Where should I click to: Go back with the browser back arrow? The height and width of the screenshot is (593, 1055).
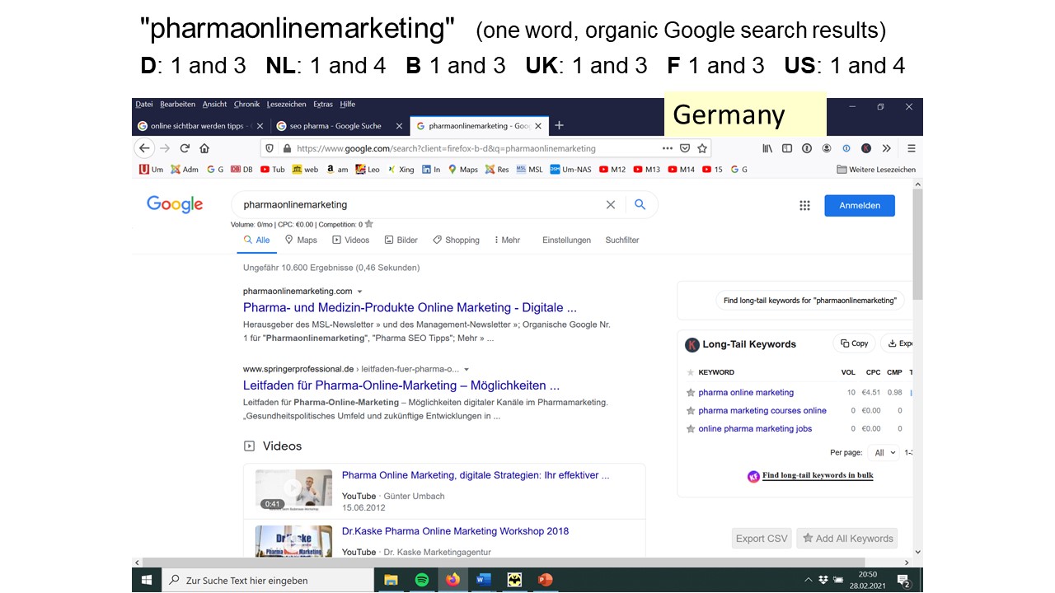tap(145, 148)
